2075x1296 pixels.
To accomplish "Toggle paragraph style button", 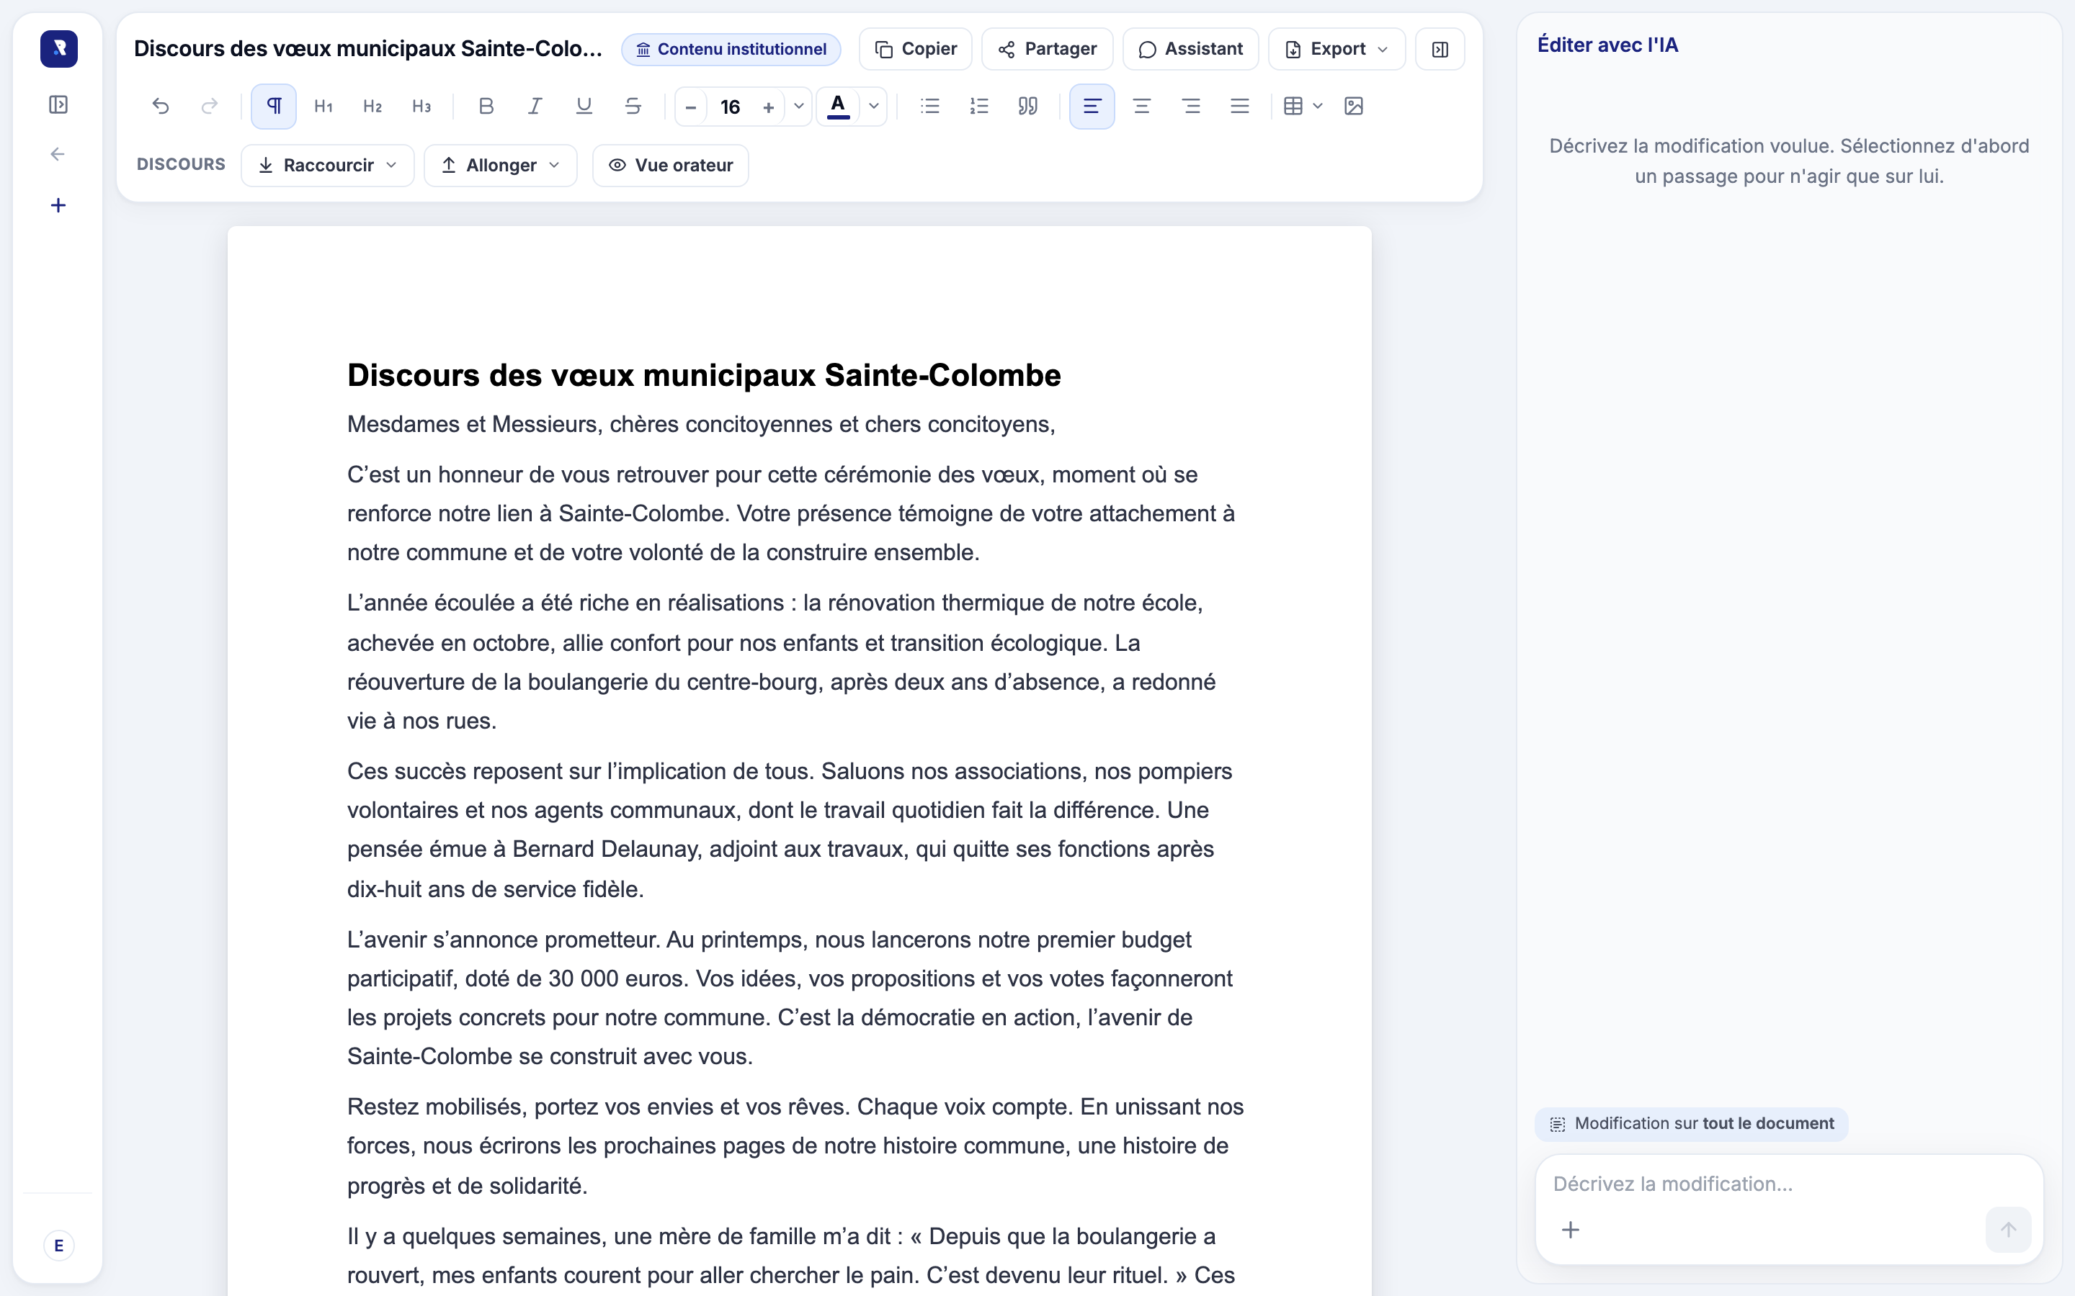I will point(274,107).
